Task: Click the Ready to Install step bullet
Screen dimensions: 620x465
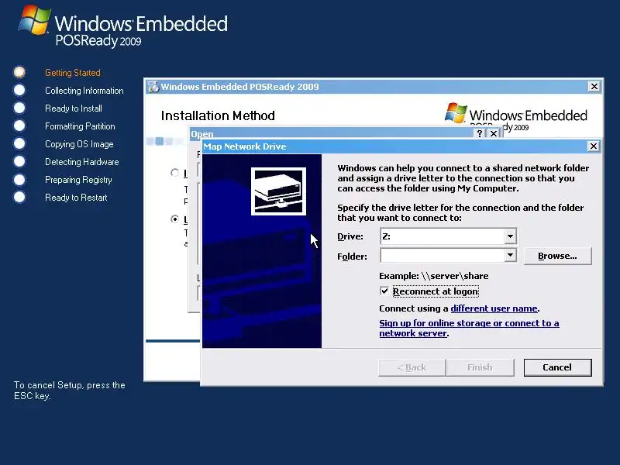Action: tap(19, 108)
